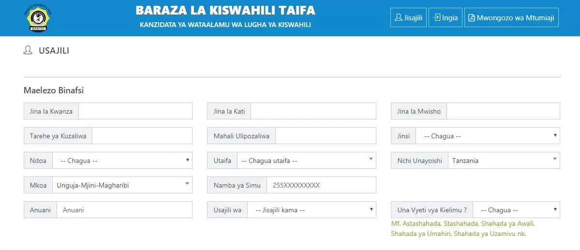The height and width of the screenshot is (250, 580).
Task: Click the Ingia login button
Action: pyautogui.click(x=446, y=17)
